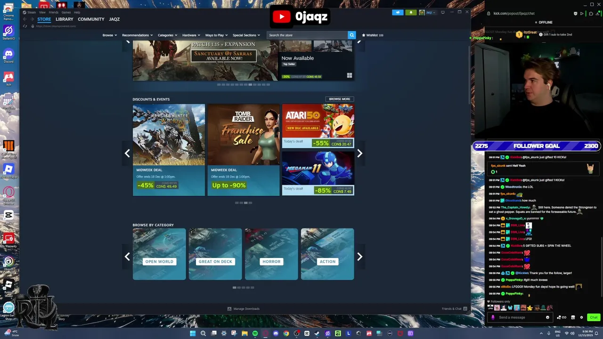603x339 pixels.
Task: Open Manage Downloads
Action: coord(244,309)
